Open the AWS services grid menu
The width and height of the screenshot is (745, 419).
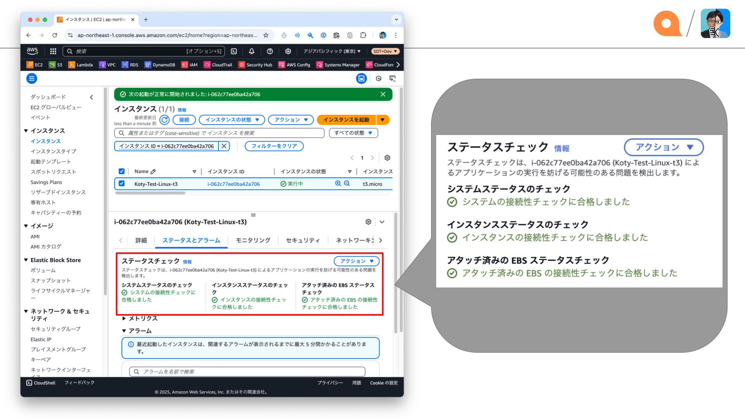point(53,51)
